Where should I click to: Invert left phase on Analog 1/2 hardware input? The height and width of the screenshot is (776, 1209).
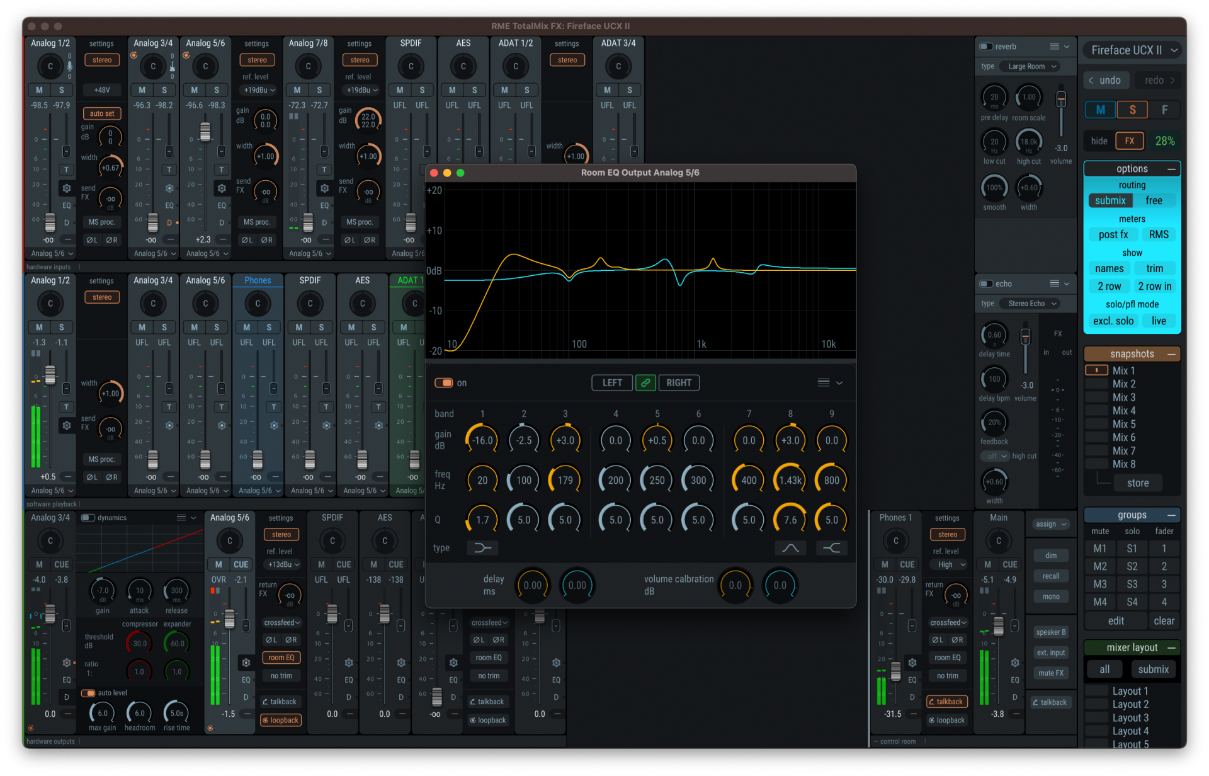(92, 240)
